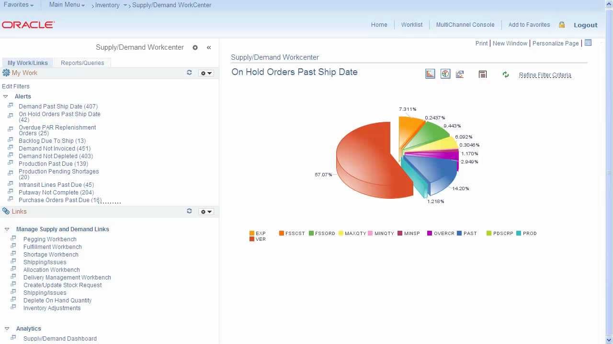Choose the line/trend chart icon
Image resolution: width=613 pixels, height=344 pixels.
click(460, 74)
